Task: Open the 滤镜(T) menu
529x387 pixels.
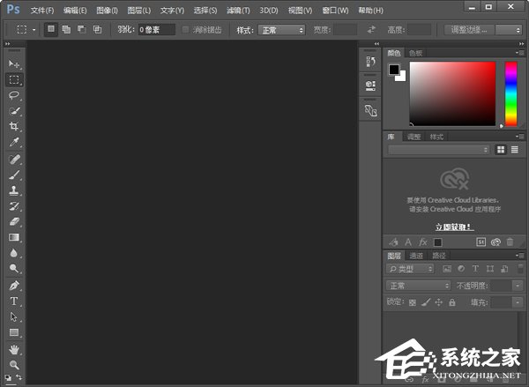Action: point(238,11)
